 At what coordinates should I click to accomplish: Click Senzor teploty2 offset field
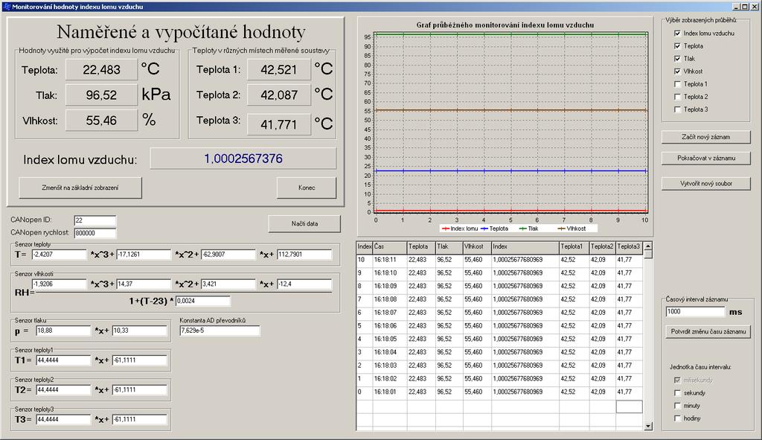click(139, 390)
